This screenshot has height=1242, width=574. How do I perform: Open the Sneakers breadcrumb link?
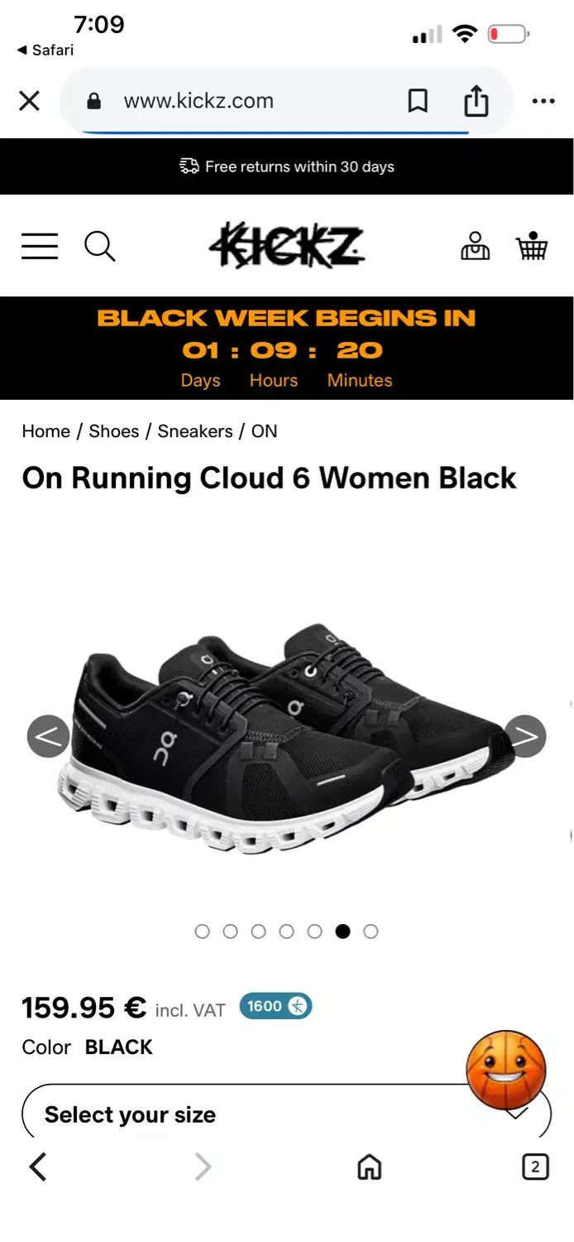point(195,431)
